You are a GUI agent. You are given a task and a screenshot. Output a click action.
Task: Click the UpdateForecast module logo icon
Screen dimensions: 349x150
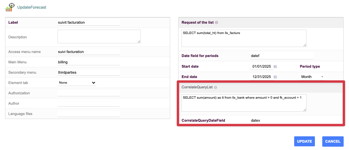point(10,7)
